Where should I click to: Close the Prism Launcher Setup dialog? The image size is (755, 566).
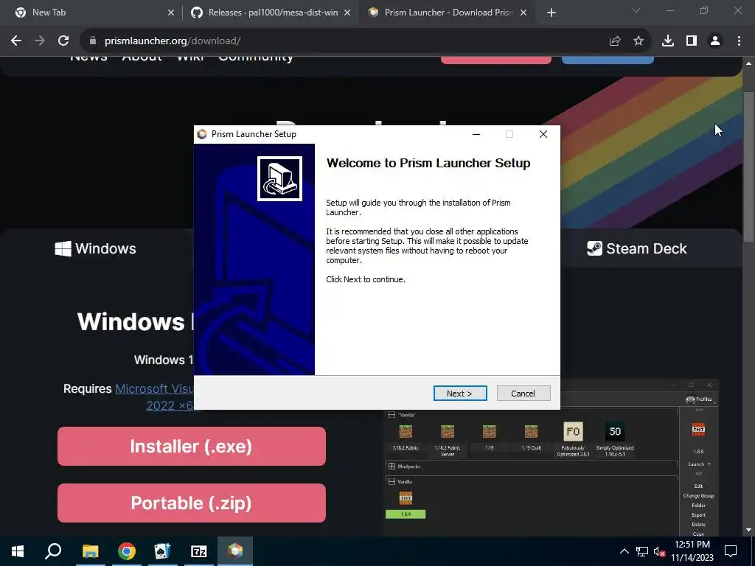543,134
